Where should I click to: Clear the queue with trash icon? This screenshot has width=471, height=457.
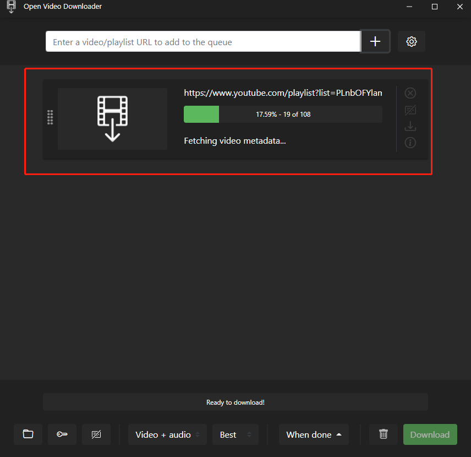[384, 434]
